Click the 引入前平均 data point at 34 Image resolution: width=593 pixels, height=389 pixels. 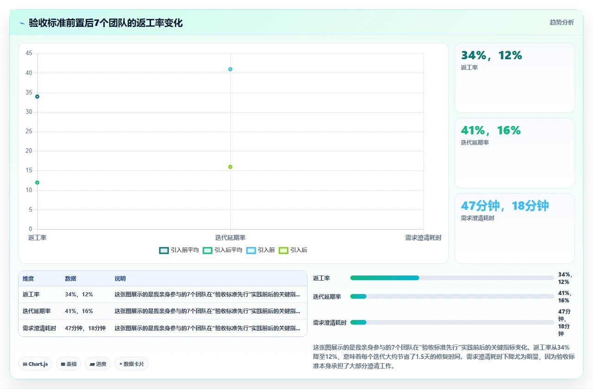37,96
